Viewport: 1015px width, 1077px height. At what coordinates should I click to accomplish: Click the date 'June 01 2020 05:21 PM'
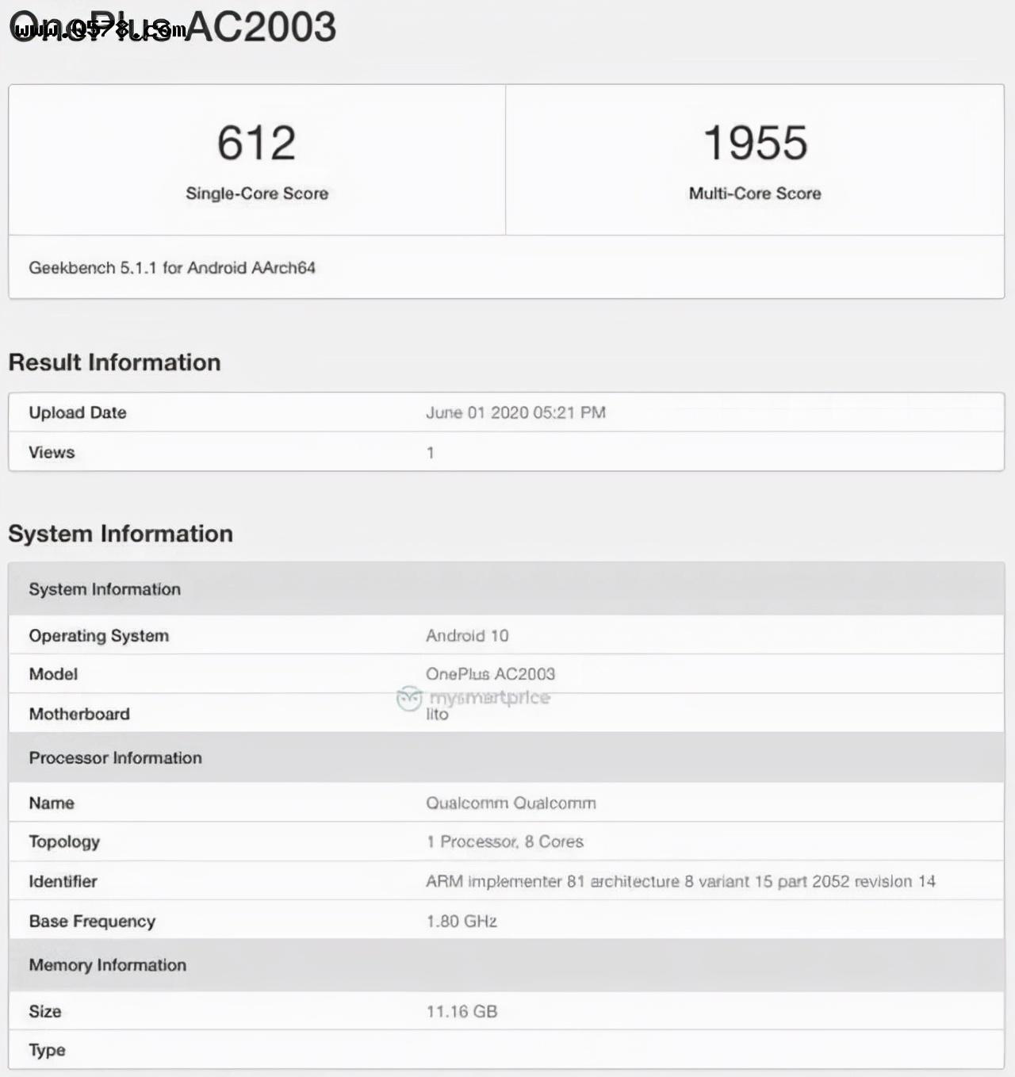tap(515, 412)
